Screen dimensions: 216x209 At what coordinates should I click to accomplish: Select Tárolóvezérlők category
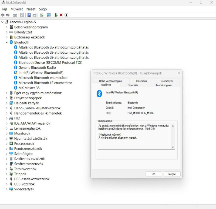point(25,169)
